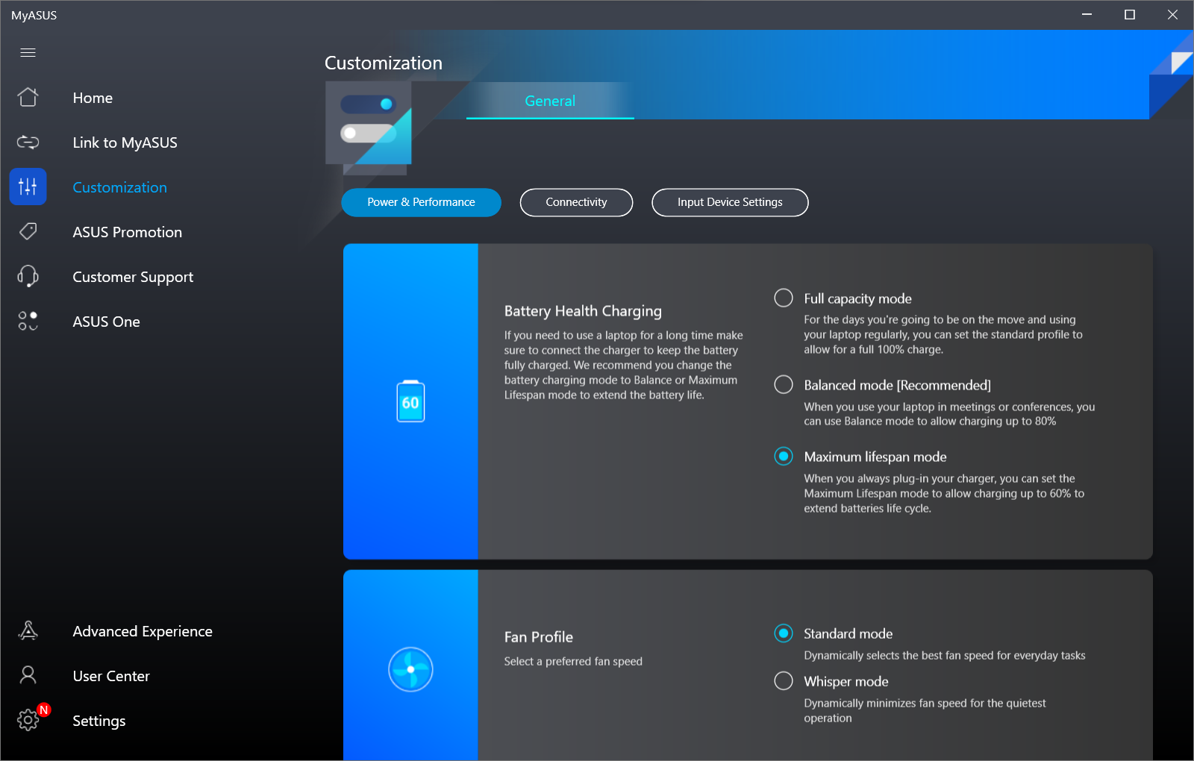Image resolution: width=1194 pixels, height=761 pixels.
Task: Open User Center page
Action: click(111, 676)
